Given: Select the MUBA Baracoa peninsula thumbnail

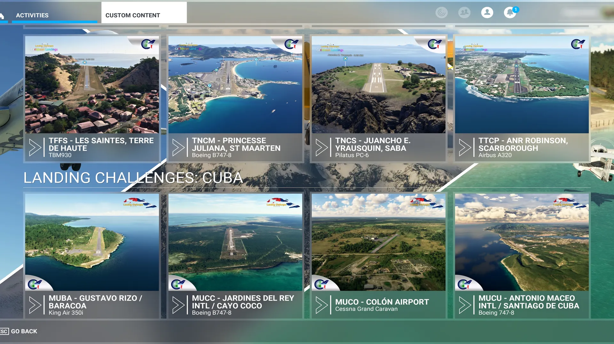Looking at the screenshot, I should [x=92, y=242].
